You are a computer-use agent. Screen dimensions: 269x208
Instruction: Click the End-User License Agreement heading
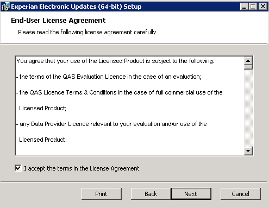point(58,21)
